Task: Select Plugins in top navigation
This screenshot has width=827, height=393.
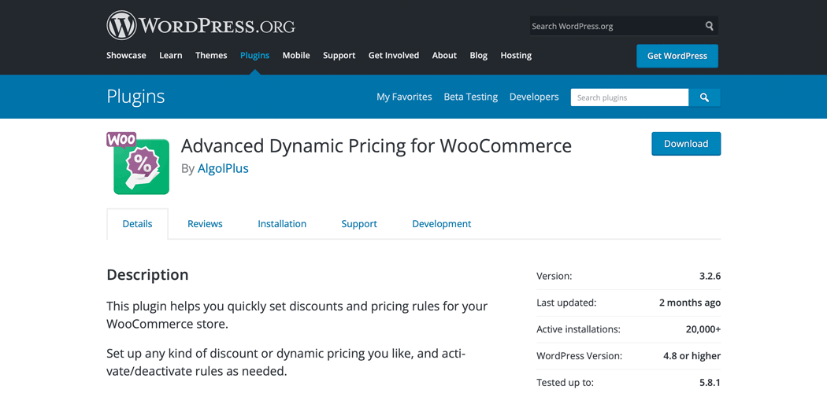Action: coord(254,55)
